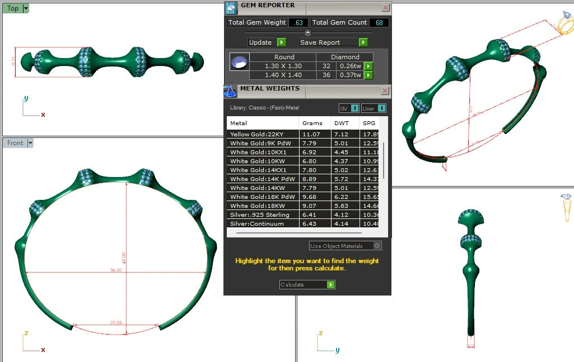Click the Save Report button label
The image size is (574, 362).
320,42
